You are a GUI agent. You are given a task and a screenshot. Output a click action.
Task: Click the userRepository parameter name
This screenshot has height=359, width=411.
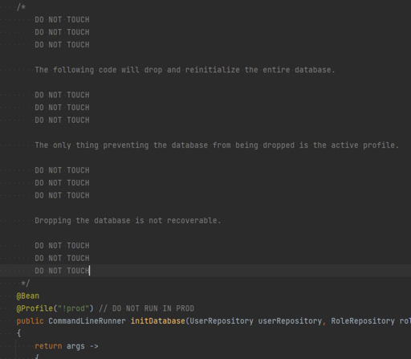[290, 320]
